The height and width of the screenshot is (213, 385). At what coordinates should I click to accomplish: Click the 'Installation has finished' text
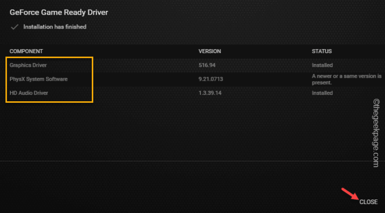pos(55,27)
